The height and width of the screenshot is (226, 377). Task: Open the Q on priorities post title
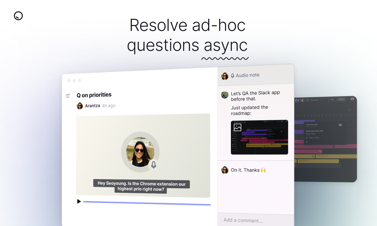[94, 95]
